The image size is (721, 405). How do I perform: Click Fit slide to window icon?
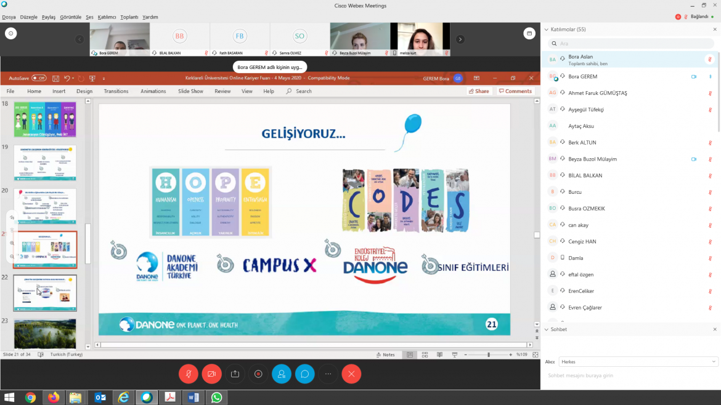(x=536, y=355)
